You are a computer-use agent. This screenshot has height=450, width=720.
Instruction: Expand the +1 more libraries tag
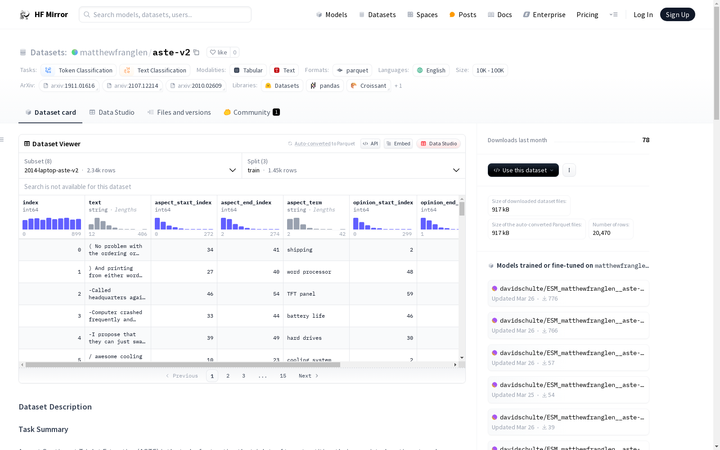(x=398, y=85)
